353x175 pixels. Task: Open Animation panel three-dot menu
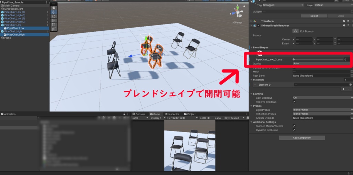[x=128, y=114]
